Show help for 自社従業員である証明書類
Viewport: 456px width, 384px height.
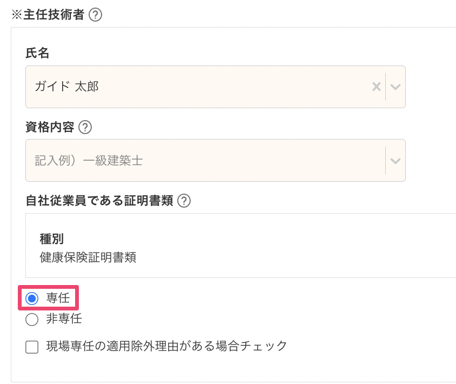coord(184,201)
